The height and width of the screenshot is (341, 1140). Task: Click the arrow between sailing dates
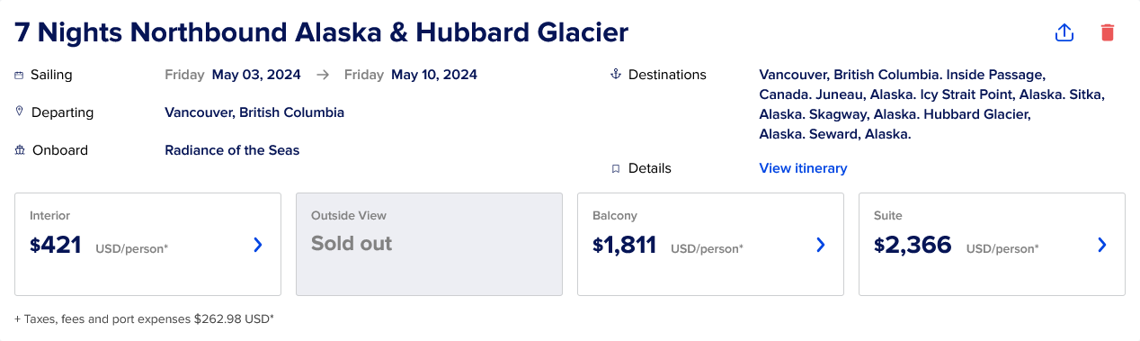[x=323, y=75]
